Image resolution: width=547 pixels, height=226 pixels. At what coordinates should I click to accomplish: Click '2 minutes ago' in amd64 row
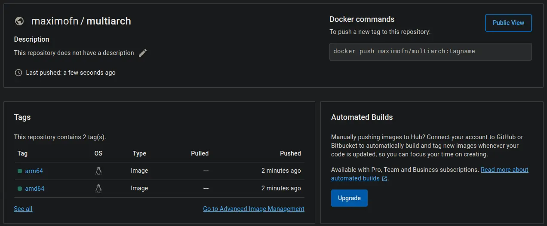(x=281, y=188)
